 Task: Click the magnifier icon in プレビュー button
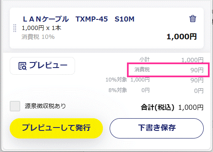[x=22, y=66]
